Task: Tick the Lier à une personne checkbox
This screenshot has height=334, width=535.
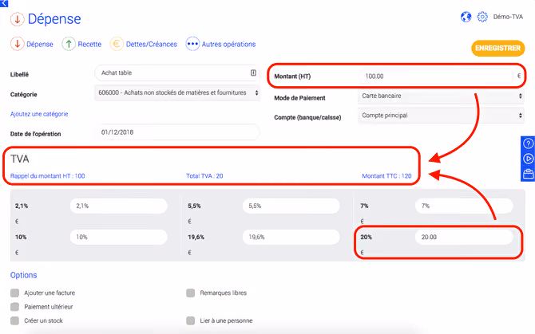Action: 190,320
